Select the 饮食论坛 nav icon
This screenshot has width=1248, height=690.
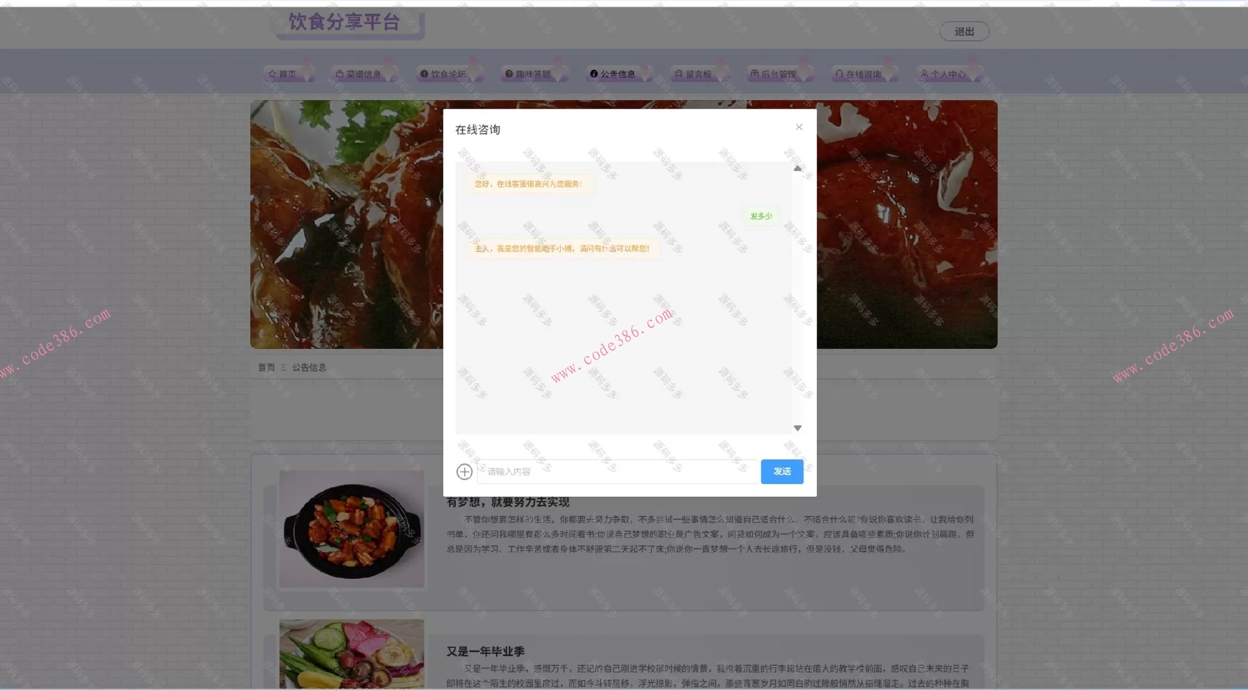[423, 73]
